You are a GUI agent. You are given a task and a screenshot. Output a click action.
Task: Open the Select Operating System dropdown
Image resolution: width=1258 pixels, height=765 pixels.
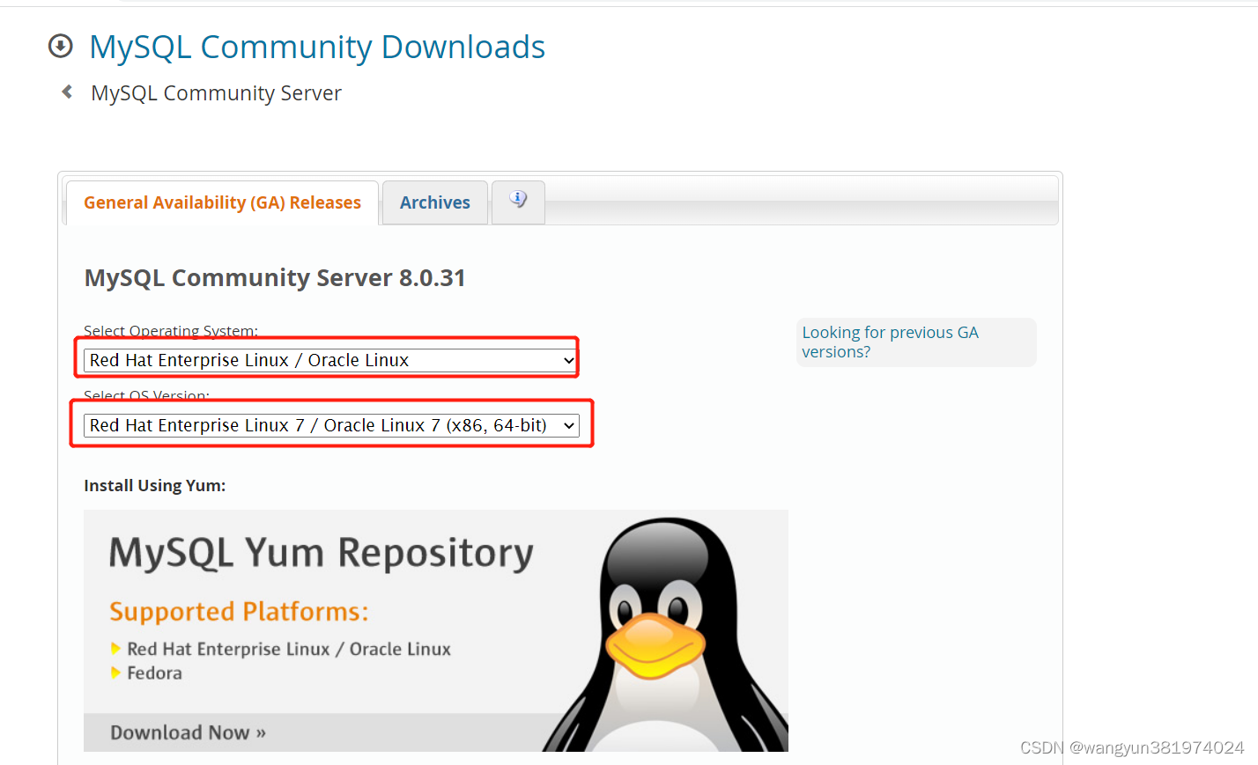(330, 360)
